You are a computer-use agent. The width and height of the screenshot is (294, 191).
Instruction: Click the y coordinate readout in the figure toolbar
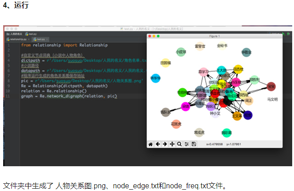click(233, 144)
